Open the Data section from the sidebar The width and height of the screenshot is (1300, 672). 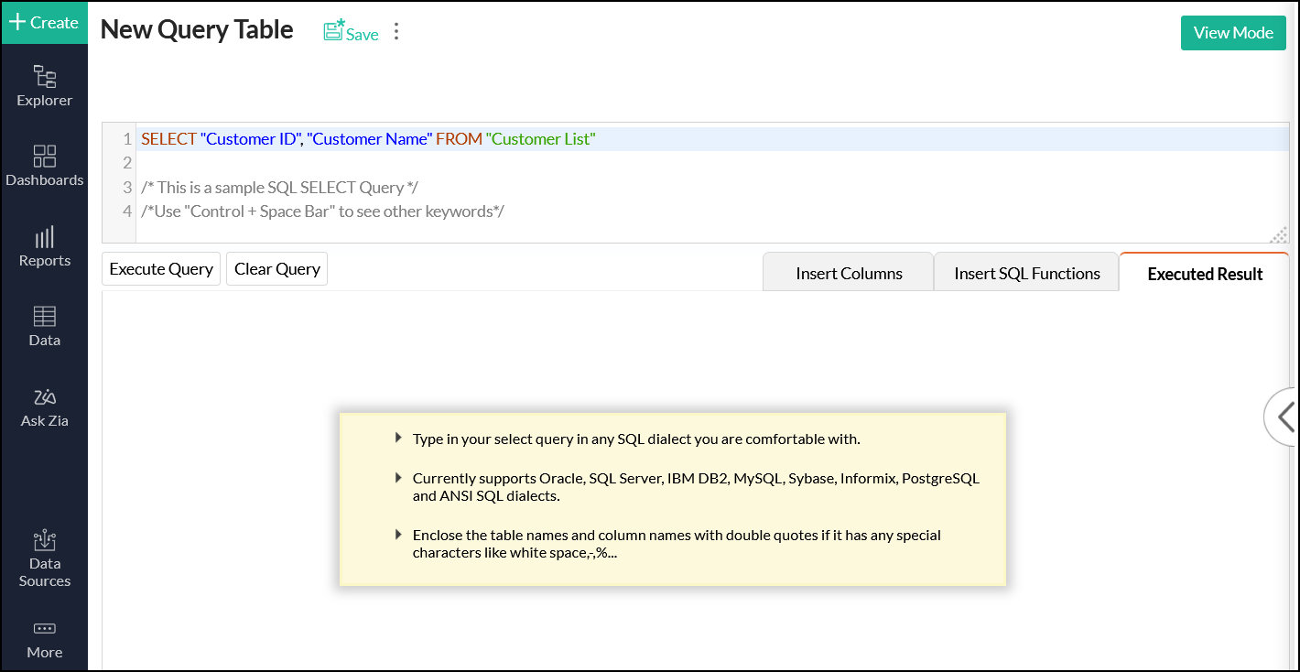44,325
